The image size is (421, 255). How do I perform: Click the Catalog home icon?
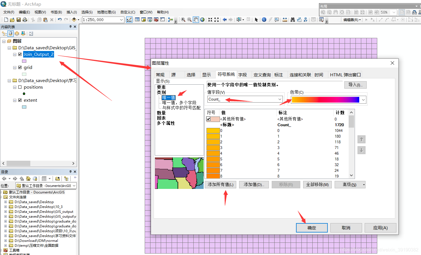28,179
